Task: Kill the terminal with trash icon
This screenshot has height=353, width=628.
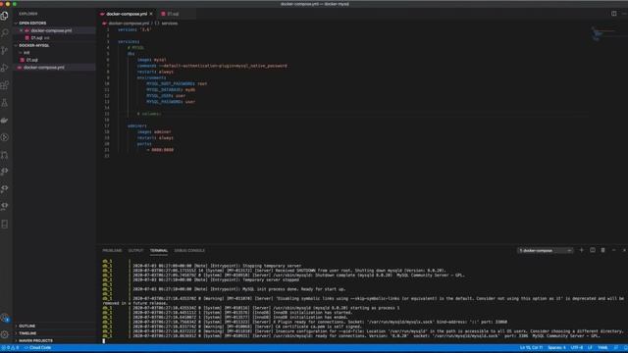Action: [602, 250]
